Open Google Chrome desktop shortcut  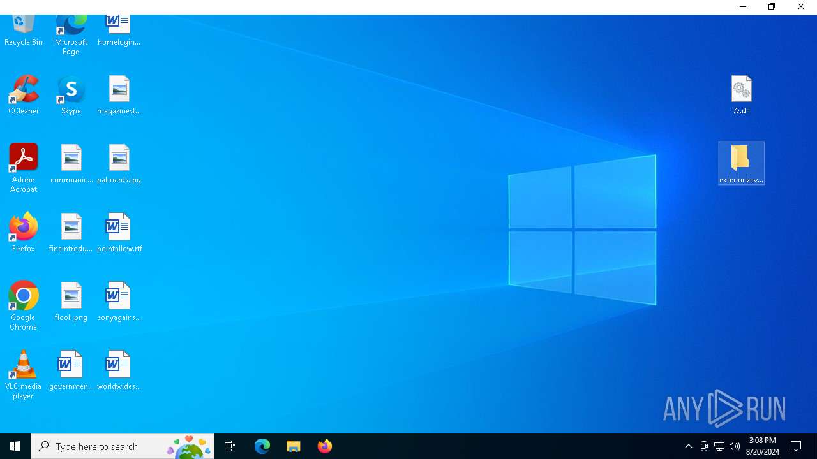[24, 306]
